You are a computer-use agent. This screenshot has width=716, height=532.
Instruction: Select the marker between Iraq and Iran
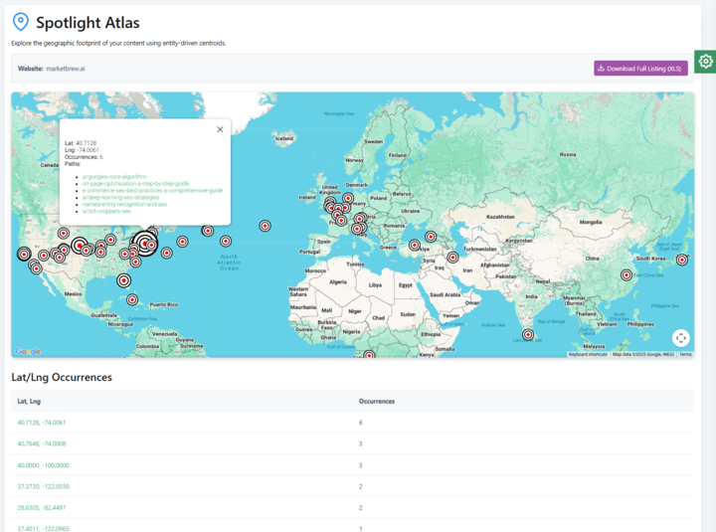[x=452, y=258]
